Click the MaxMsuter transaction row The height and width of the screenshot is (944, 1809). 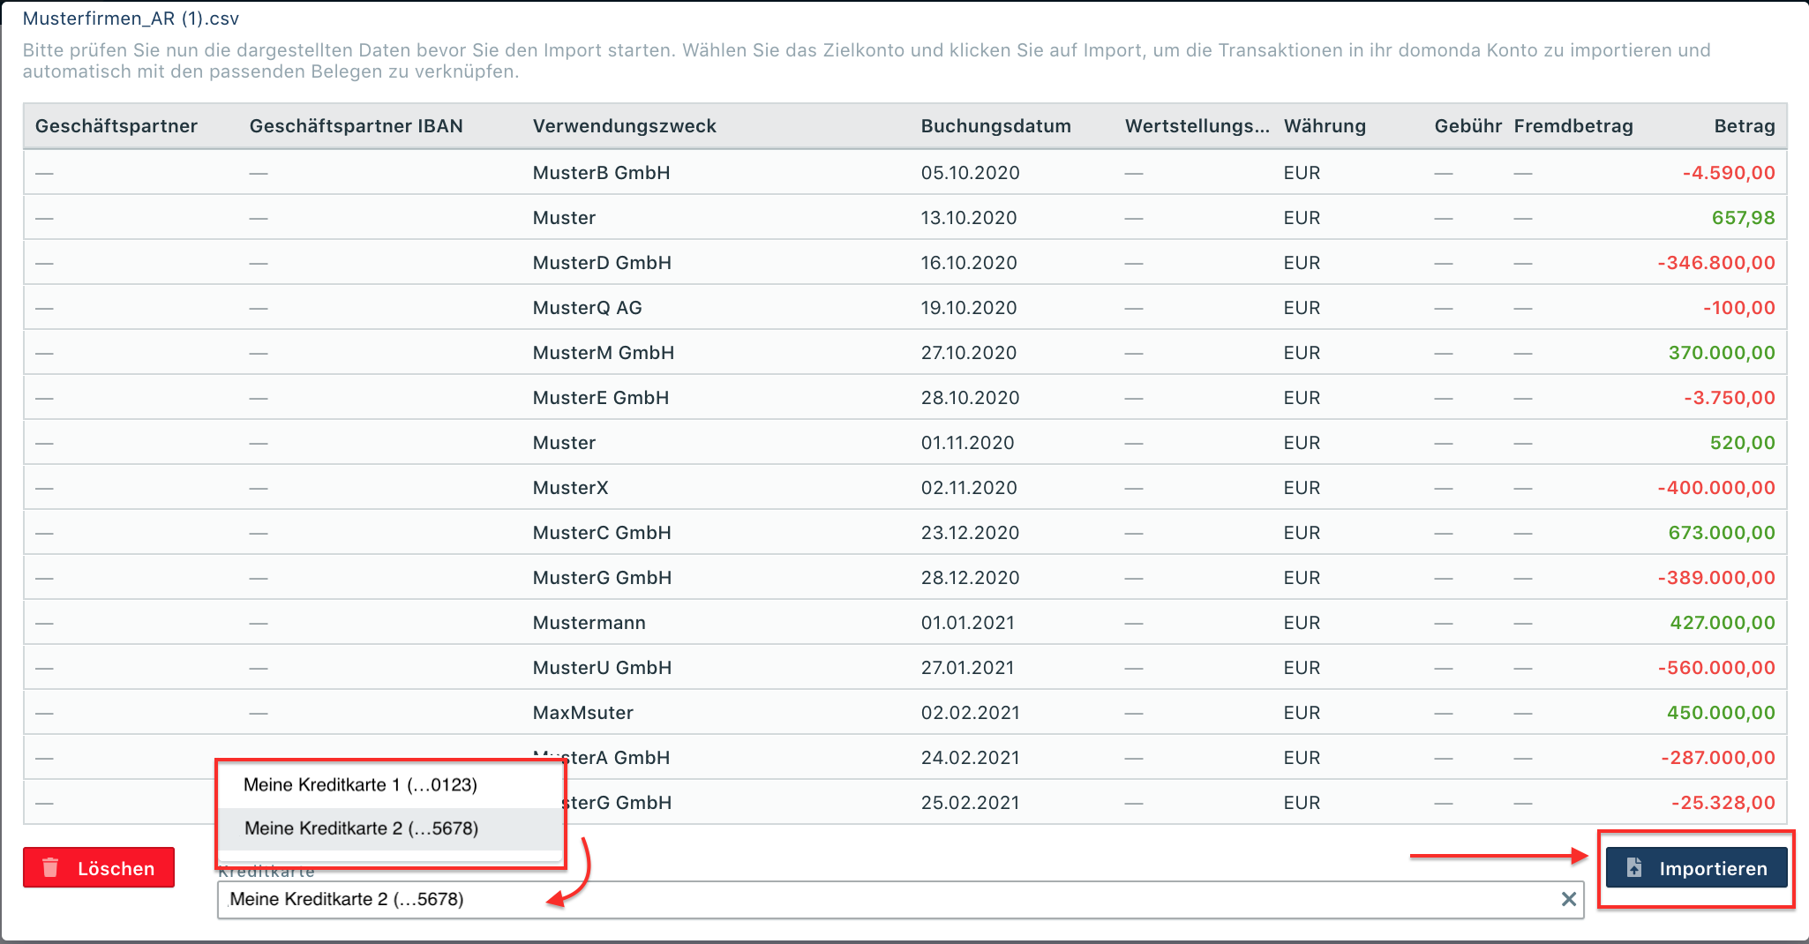[582, 713]
